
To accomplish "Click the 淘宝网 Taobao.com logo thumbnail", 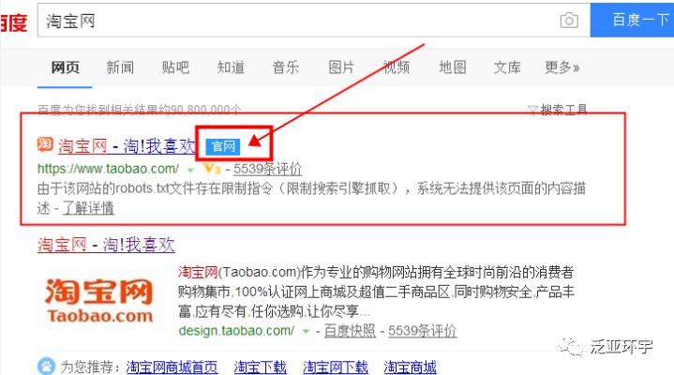I will point(99,301).
